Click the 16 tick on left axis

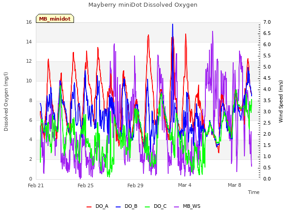(29, 22)
